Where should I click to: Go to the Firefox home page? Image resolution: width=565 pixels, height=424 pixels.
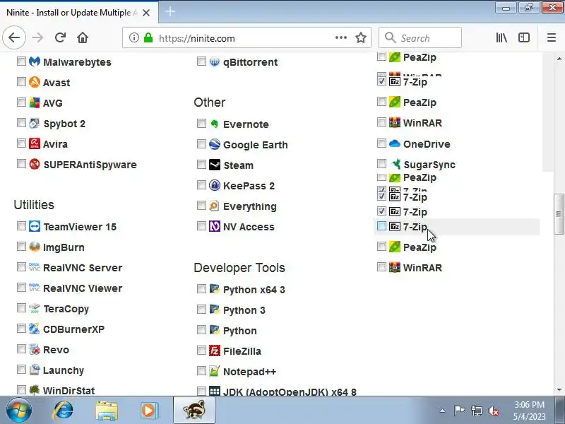(83, 37)
